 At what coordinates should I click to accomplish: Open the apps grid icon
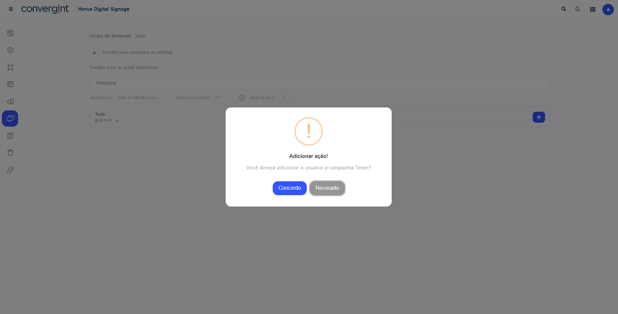click(593, 9)
